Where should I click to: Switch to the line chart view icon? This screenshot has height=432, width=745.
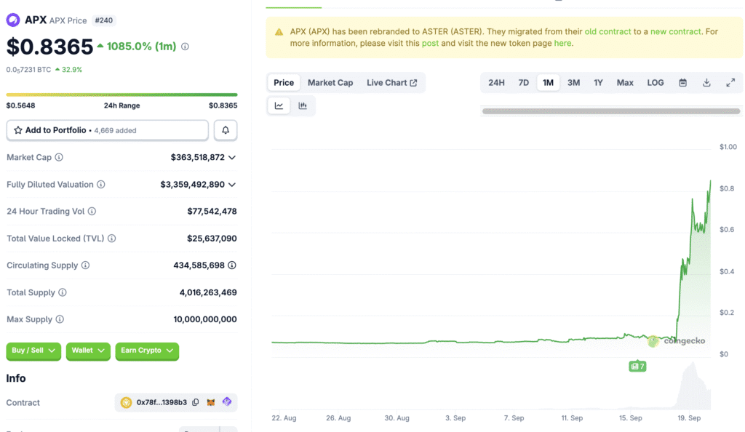click(279, 105)
